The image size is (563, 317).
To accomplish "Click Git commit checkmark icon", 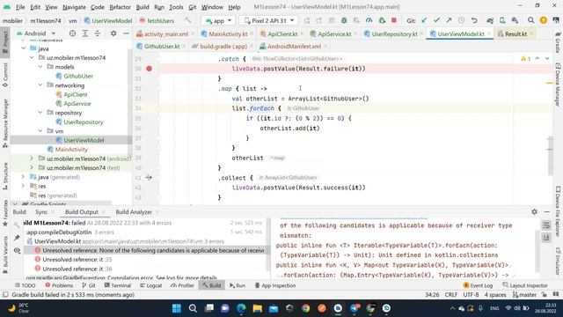I will (x=436, y=20).
